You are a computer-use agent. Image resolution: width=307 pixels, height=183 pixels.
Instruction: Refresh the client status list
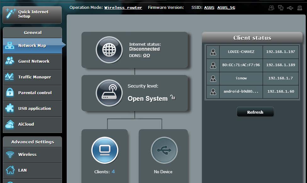255,112
